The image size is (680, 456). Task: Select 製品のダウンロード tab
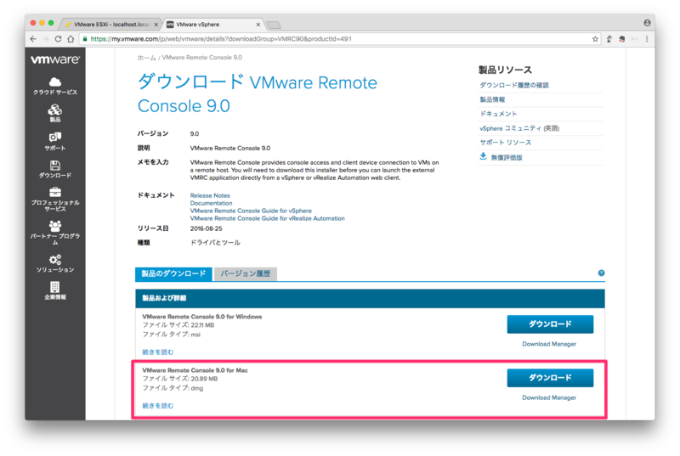coord(173,273)
